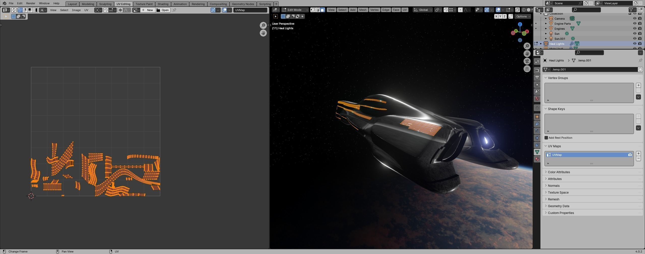Toggle camera view icon in viewport
The height and width of the screenshot is (254, 645).
click(527, 61)
